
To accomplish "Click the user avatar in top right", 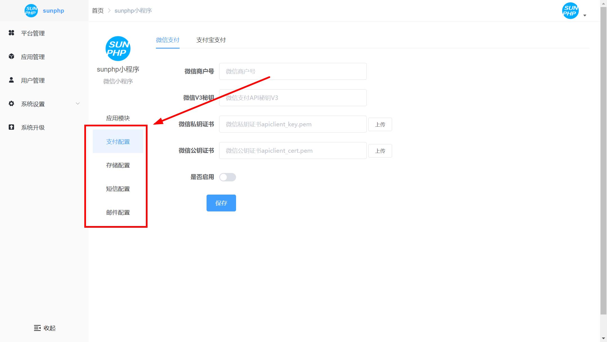I will [x=570, y=11].
